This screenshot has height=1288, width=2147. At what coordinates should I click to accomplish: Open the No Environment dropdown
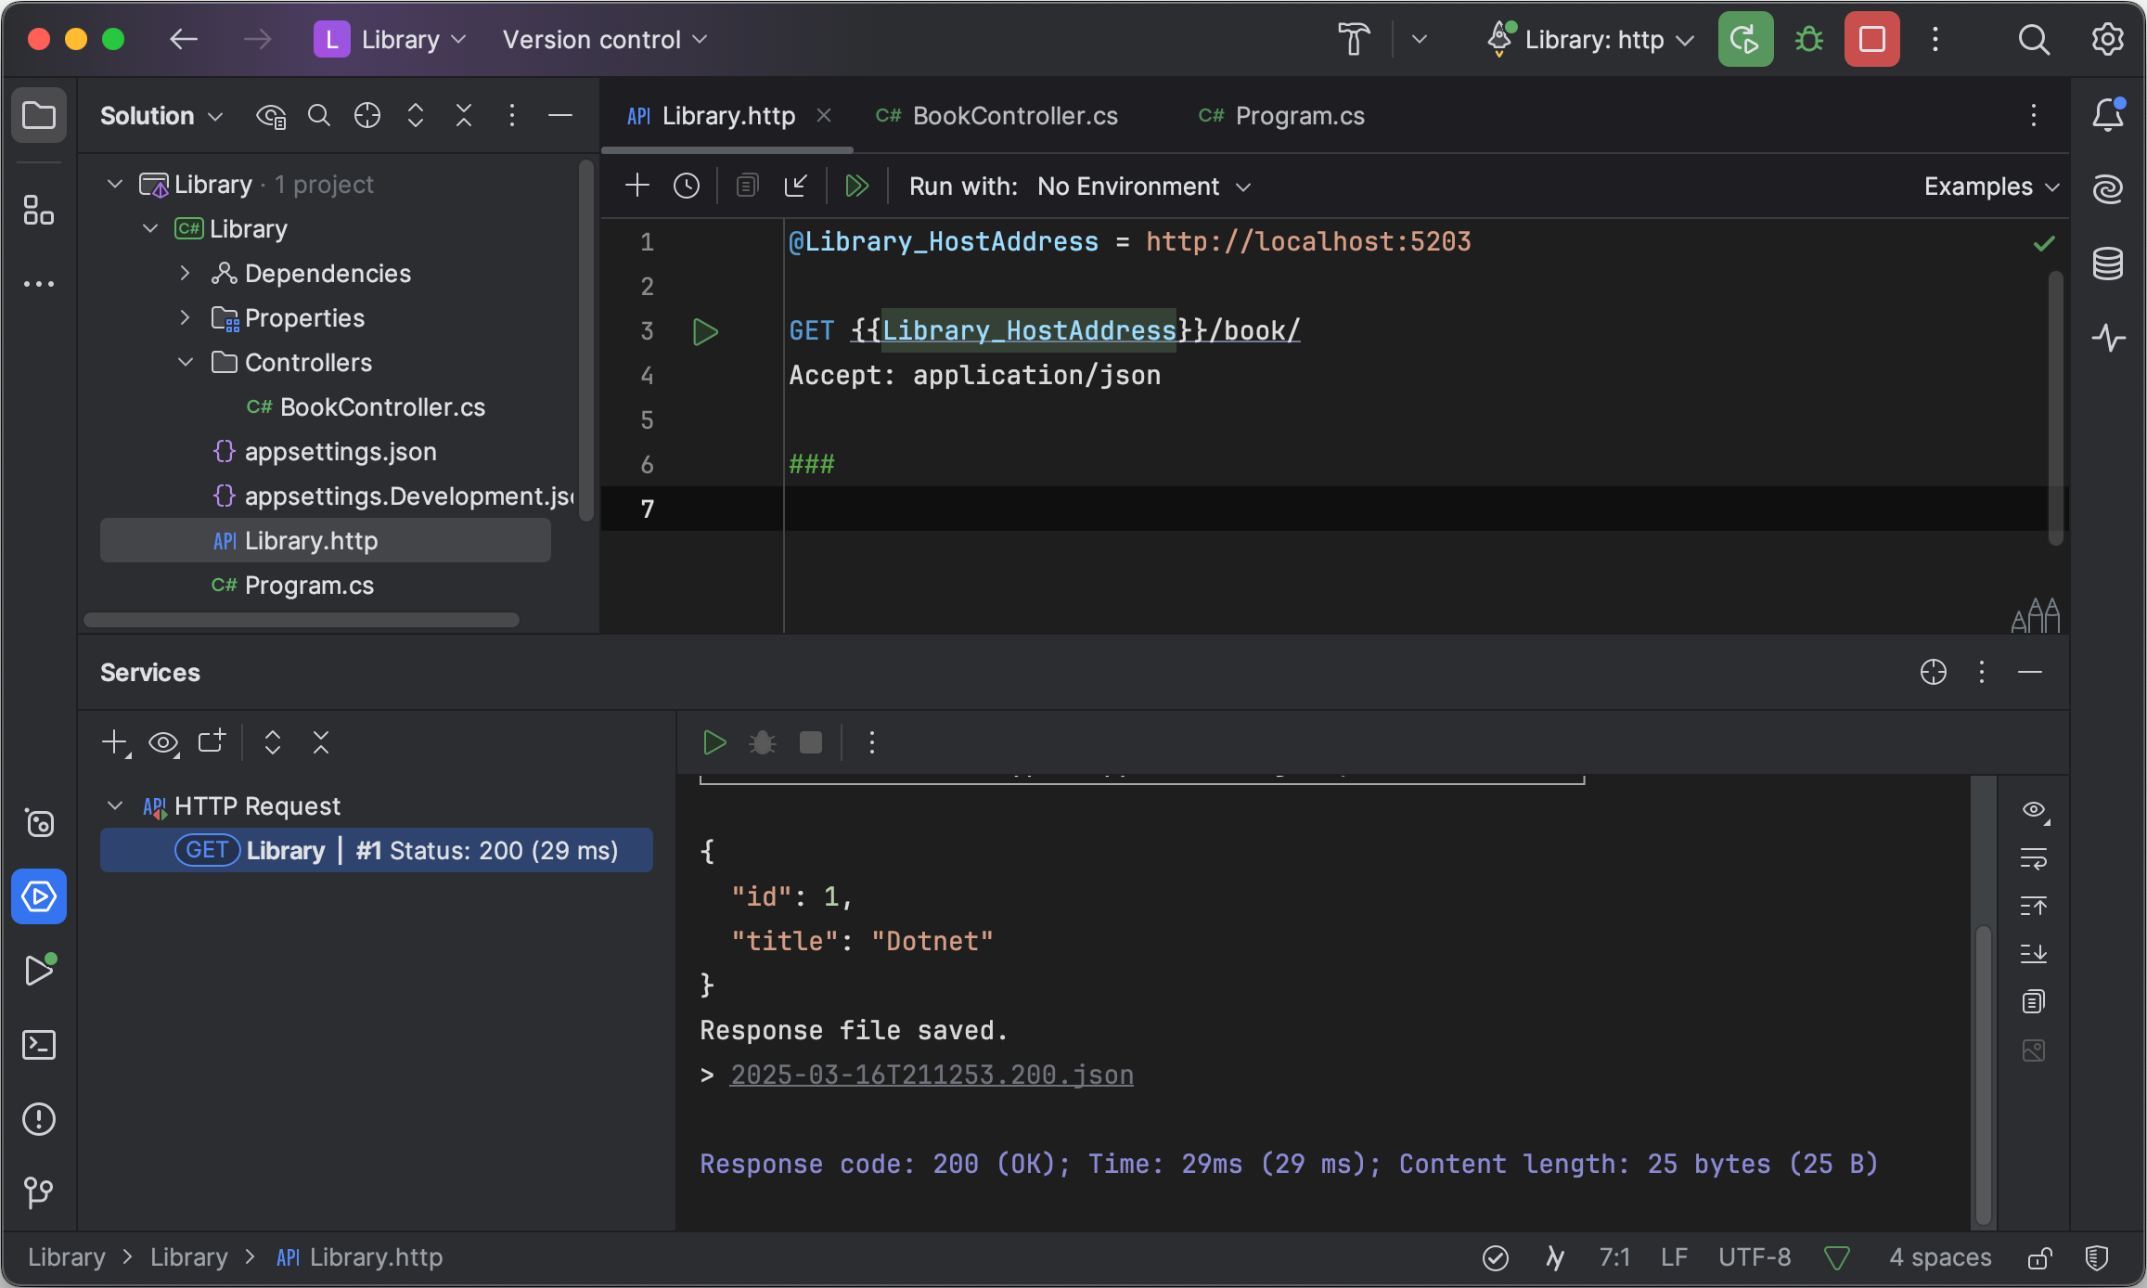[x=1143, y=187]
